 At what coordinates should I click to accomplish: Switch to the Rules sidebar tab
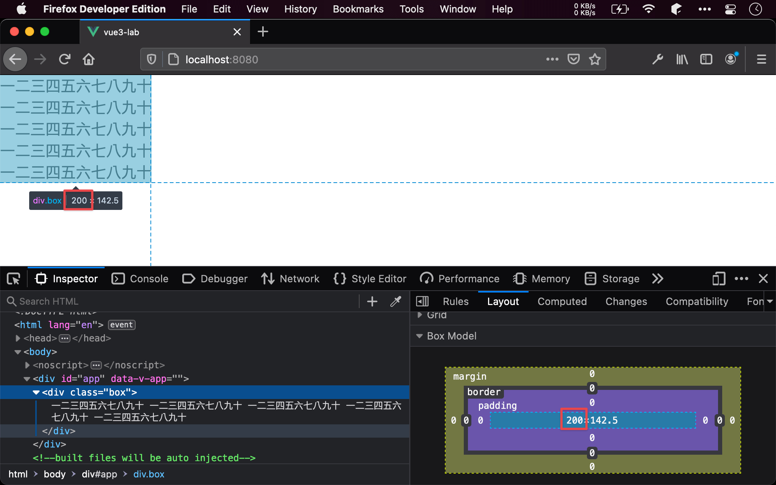tap(456, 302)
